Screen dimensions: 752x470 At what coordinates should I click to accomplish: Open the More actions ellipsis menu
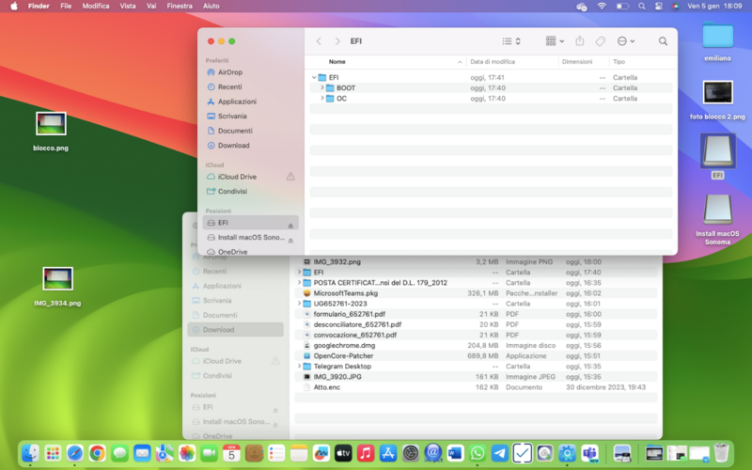tap(626, 41)
